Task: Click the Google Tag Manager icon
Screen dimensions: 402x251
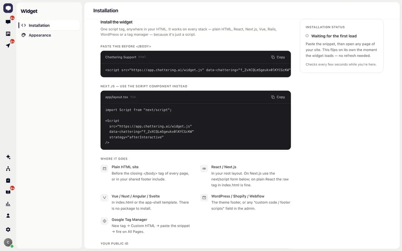Action: tap(104, 221)
